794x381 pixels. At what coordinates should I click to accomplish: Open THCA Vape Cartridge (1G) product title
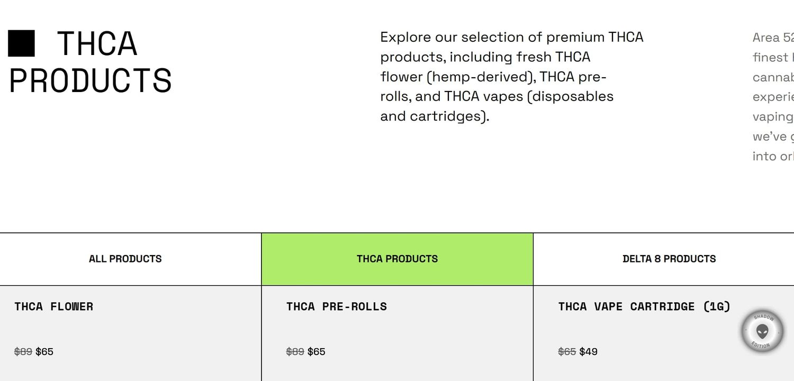pos(644,306)
